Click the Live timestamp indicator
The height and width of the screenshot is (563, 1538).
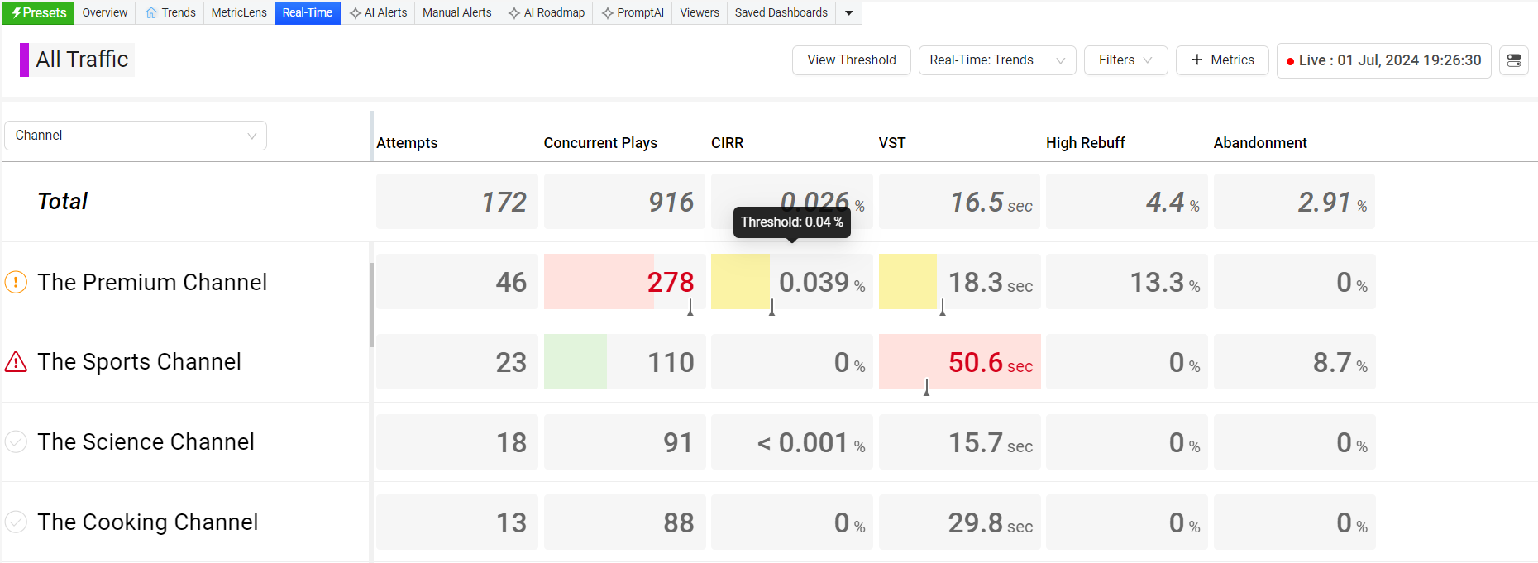point(1383,60)
